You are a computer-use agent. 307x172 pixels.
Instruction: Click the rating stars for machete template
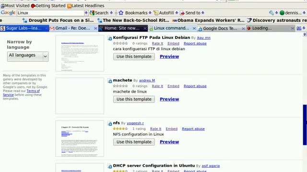click(x=120, y=86)
